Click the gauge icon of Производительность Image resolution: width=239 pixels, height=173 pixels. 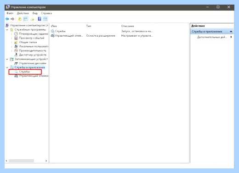16,50
